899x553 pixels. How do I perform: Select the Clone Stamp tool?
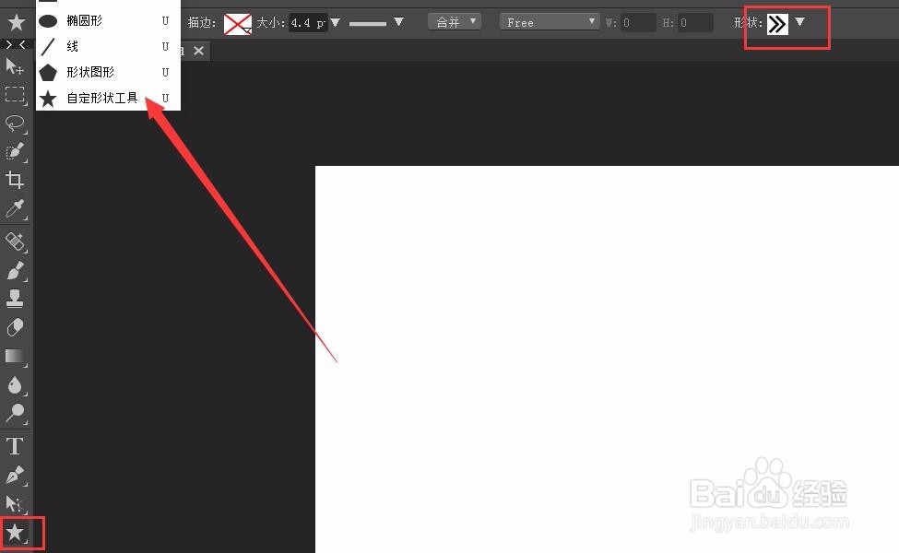coord(15,299)
